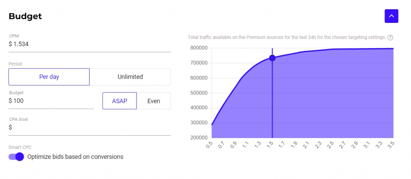Choose ASAP budget delivery
The width and height of the screenshot is (411, 179).
point(120,101)
